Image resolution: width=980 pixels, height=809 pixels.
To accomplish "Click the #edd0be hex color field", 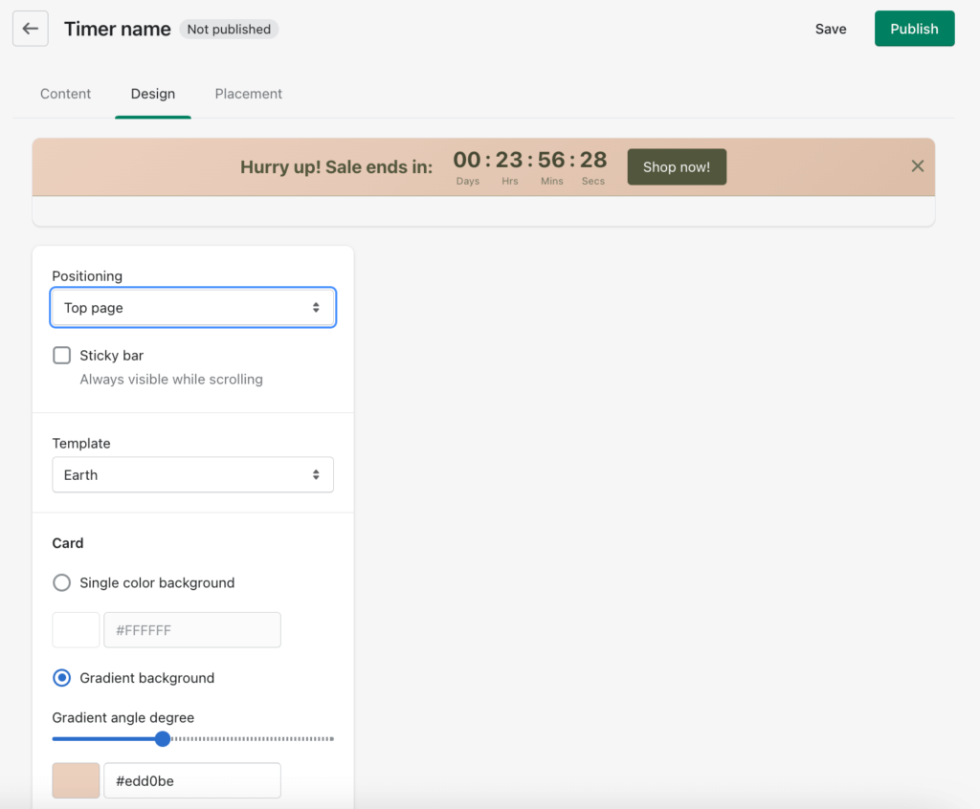I will tap(191, 780).
